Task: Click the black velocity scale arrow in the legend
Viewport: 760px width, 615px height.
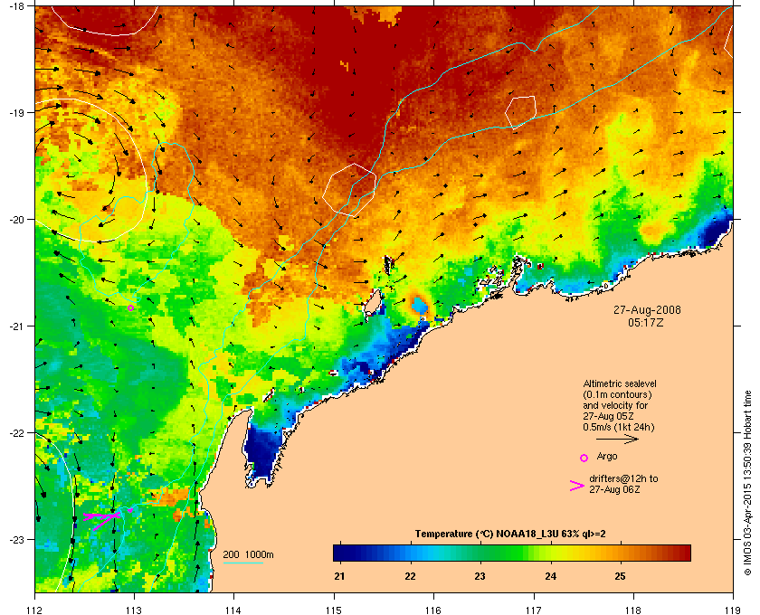Action: click(617, 440)
